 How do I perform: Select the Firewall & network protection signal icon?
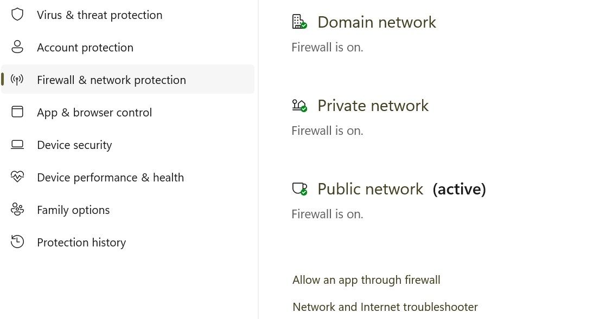coord(17,80)
